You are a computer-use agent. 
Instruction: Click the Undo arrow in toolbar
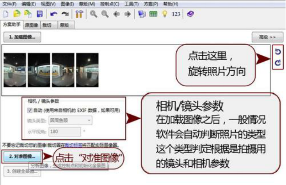(x=54, y=14)
